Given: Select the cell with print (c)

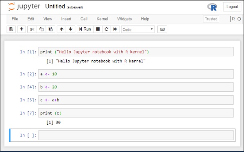Looking at the screenshot, I should pyautogui.click(x=136, y=113).
